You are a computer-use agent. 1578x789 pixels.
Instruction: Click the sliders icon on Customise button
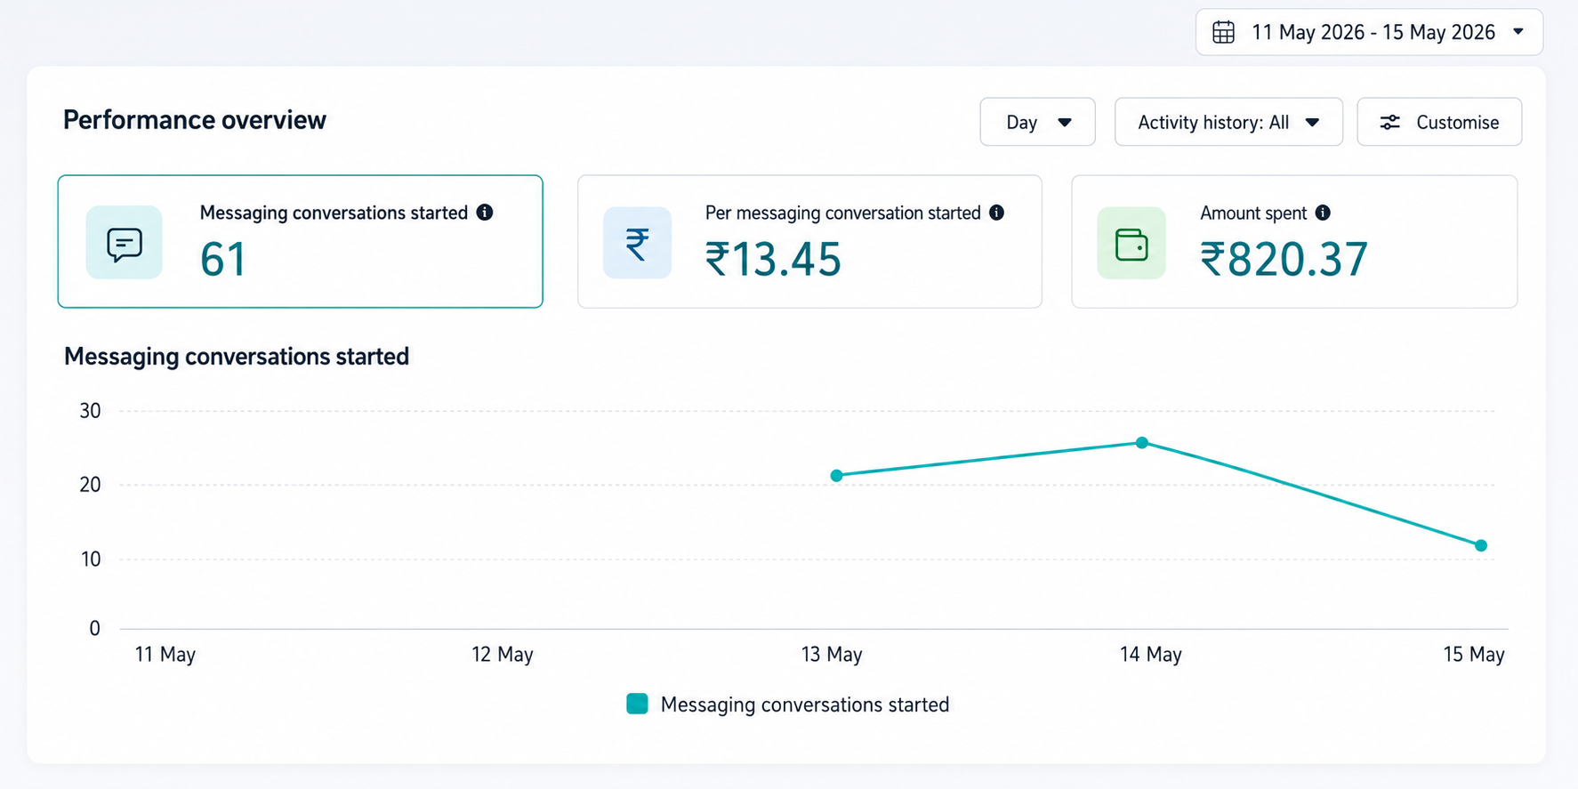coord(1389,122)
